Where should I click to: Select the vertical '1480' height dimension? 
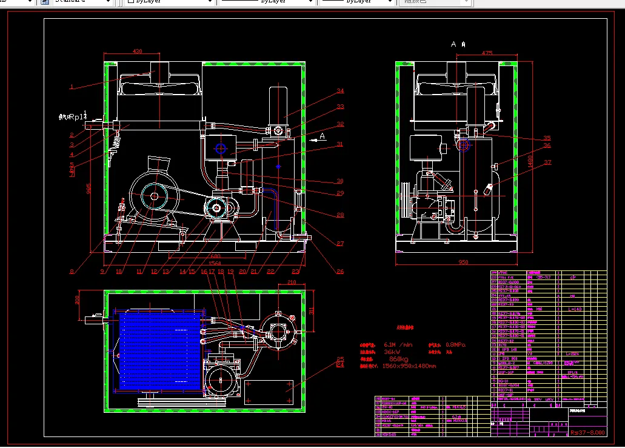tap(530, 161)
